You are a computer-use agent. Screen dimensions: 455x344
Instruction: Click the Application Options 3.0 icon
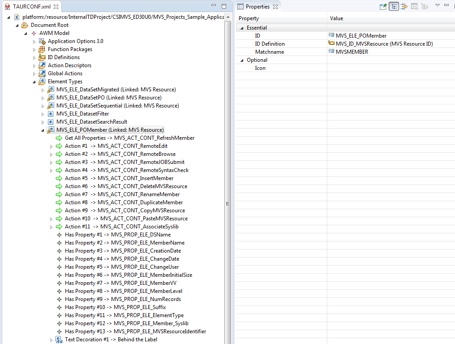(42, 41)
